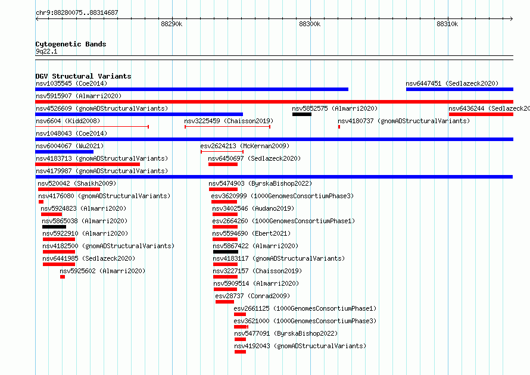Click the nsv1035545 (Coe2014) variant label
The height and width of the screenshot is (375, 530).
click(71, 83)
